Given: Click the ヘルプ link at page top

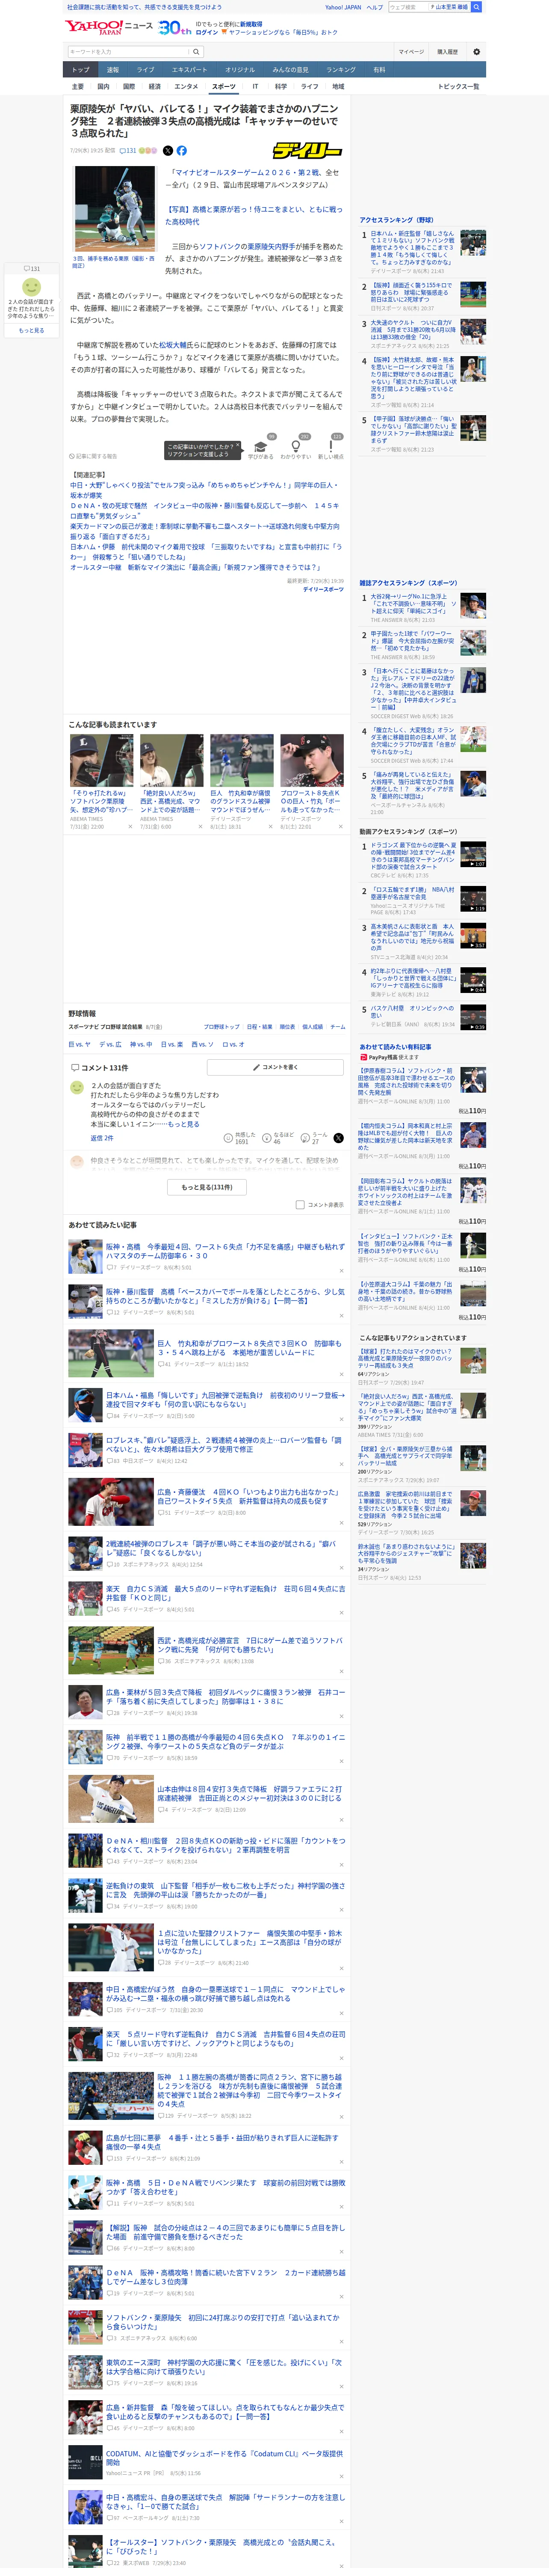Looking at the screenshot, I should [375, 7].
